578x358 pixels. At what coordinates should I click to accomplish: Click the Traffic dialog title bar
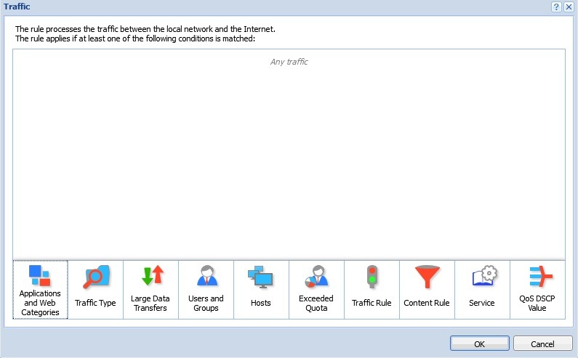218,7
